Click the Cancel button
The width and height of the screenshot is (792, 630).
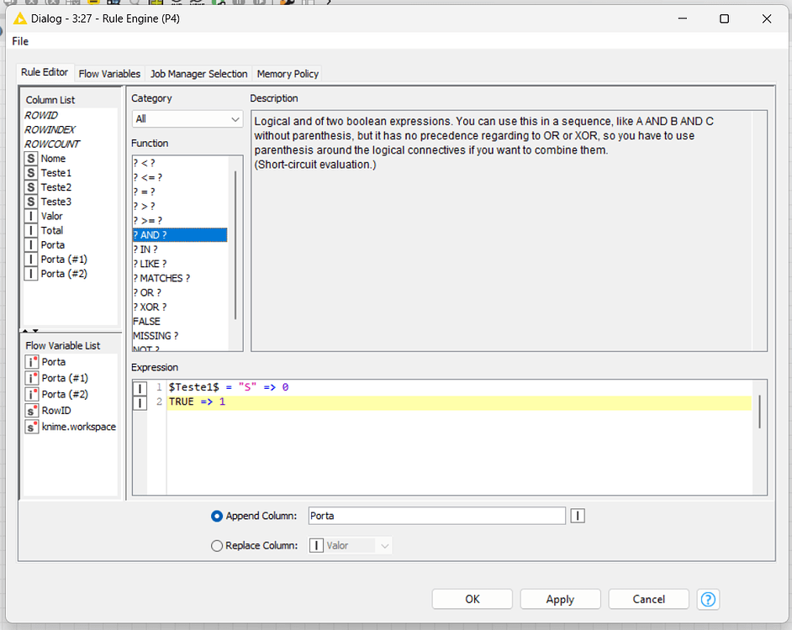click(648, 599)
